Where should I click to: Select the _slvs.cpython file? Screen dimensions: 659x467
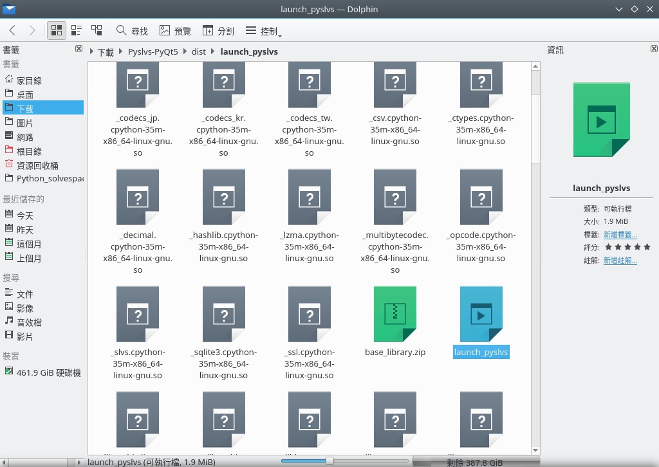pyautogui.click(x=138, y=333)
